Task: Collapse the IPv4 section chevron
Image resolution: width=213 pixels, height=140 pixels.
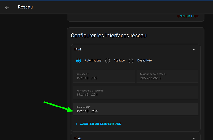Action: [194, 50]
